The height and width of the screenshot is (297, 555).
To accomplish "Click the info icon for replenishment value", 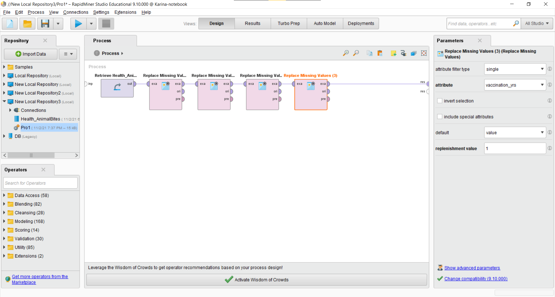I will point(550,148).
